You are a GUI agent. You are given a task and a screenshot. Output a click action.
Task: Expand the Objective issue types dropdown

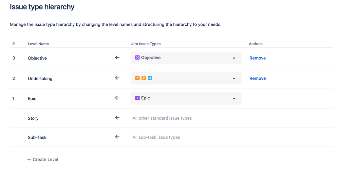click(x=234, y=58)
